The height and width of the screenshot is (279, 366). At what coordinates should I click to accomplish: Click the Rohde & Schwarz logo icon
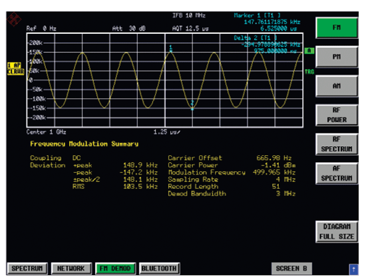point(14,19)
